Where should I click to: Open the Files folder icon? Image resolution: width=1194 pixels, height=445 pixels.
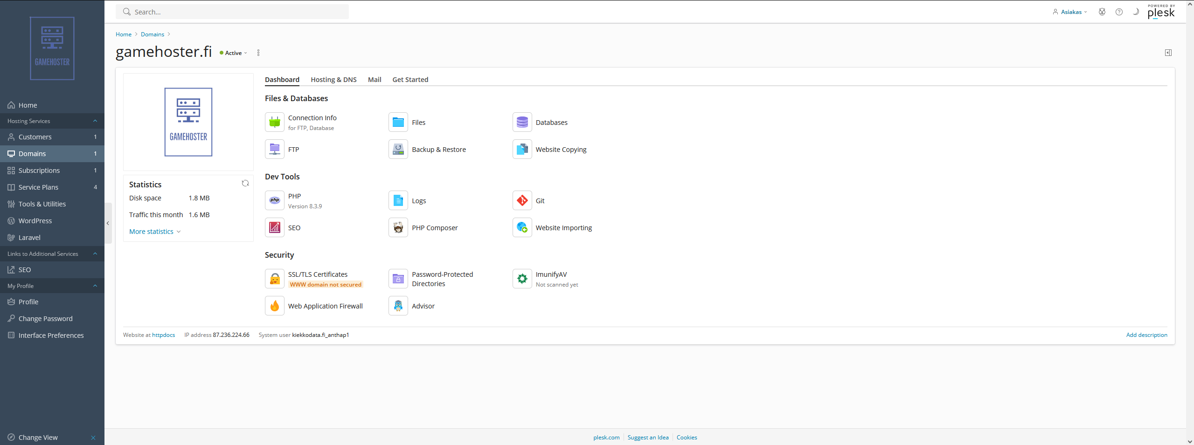tap(398, 122)
